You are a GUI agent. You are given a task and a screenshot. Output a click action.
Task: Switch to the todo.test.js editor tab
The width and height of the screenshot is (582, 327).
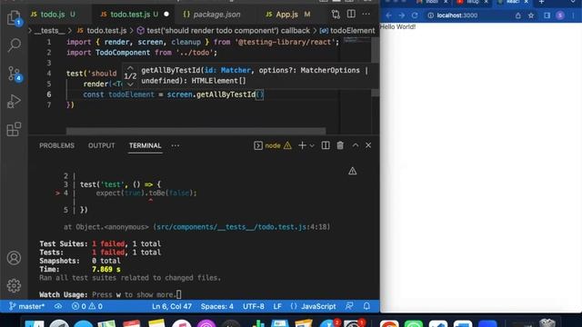pyautogui.click(x=135, y=15)
